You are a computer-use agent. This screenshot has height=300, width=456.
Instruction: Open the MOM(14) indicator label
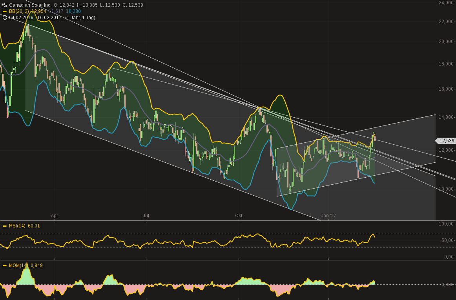18,265
